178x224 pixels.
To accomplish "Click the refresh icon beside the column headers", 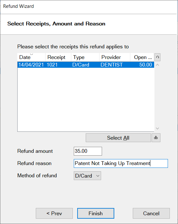I will pyautogui.click(x=157, y=57).
